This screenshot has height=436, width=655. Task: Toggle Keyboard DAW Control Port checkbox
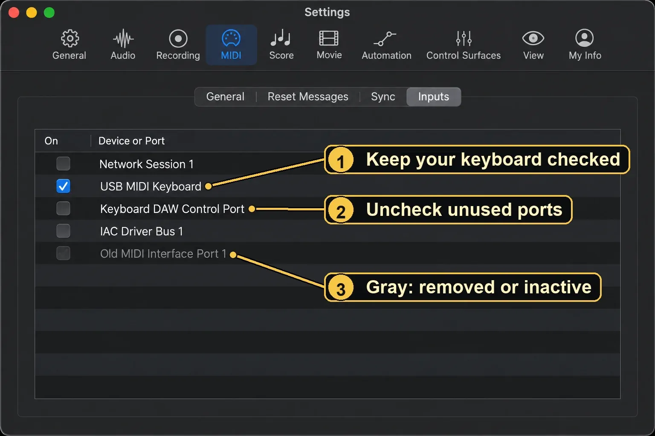pos(64,209)
